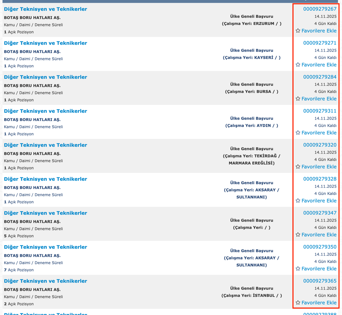
Task: Click job title of the 7-position Aksaray listing
Action: coord(45,247)
